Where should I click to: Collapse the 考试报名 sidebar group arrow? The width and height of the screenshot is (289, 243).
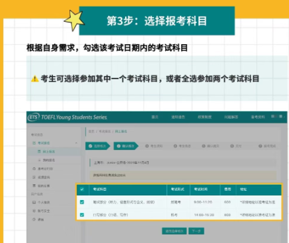point(76,143)
